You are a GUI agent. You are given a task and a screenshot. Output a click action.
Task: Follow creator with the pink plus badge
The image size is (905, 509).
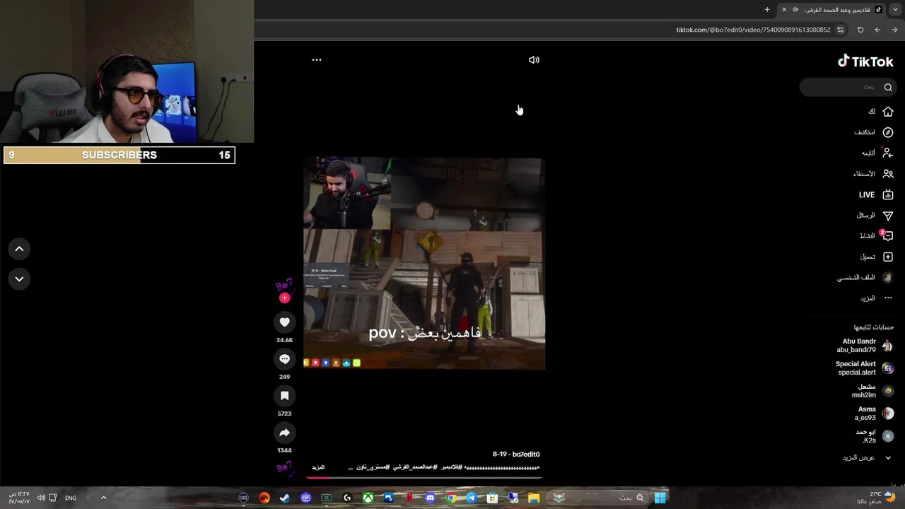coord(284,298)
